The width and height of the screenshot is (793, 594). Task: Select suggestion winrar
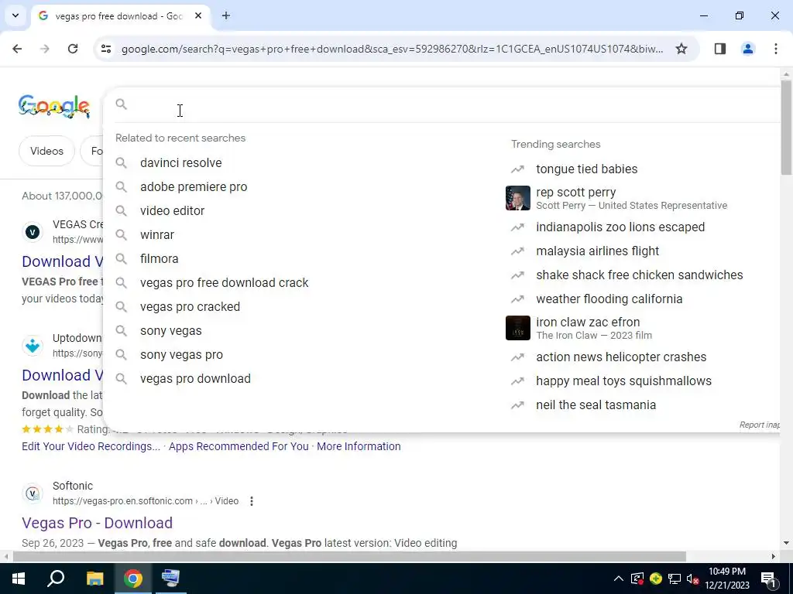(156, 235)
